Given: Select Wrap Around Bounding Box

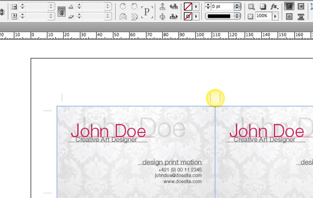Looking at the screenshot, I should pos(300,7).
